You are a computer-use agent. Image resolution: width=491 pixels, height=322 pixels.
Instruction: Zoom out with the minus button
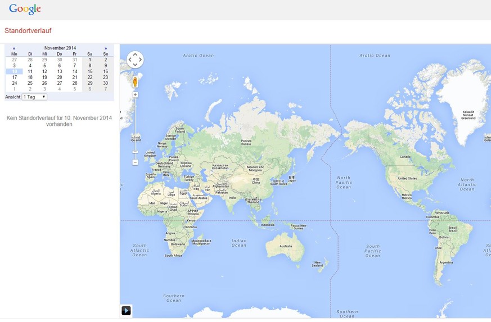click(x=135, y=162)
